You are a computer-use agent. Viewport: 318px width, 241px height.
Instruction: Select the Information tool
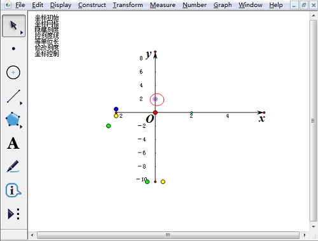point(13,190)
